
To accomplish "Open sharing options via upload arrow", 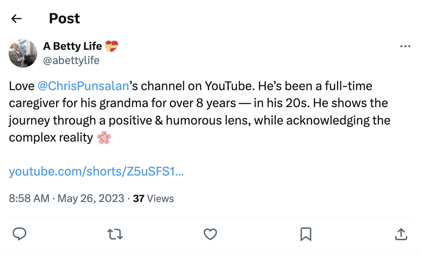I will 401,234.
